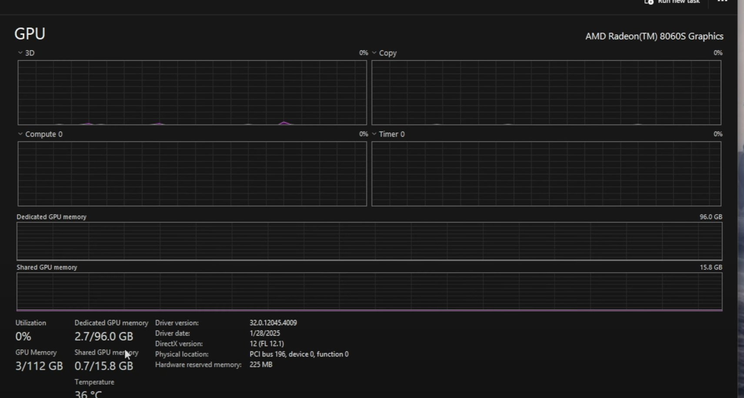Click the PCI bus 196 physical location value
Screen dimensions: 744x398
click(299, 354)
